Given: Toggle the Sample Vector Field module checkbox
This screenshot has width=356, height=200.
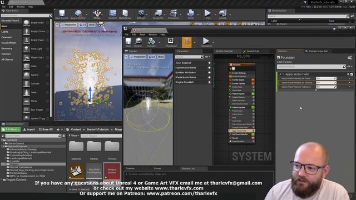Looking at the screenshot, I should pos(254,127).
